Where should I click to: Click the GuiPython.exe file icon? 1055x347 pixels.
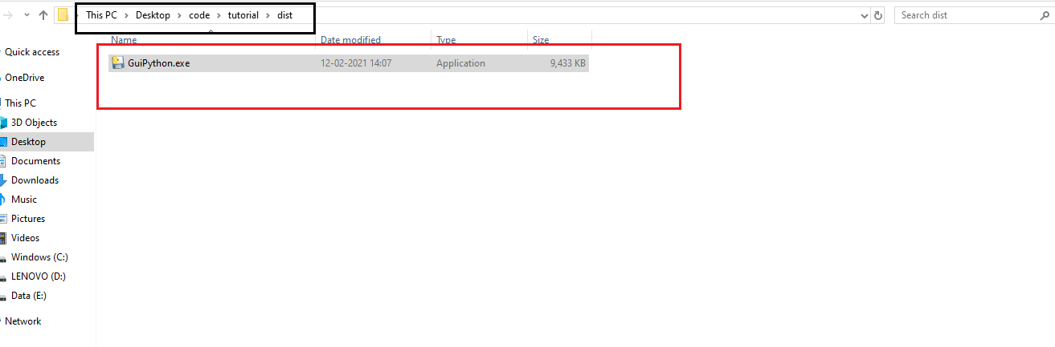click(x=118, y=63)
